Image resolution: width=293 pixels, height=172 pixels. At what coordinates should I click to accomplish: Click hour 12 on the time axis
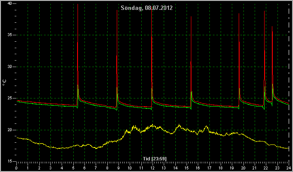153,168
